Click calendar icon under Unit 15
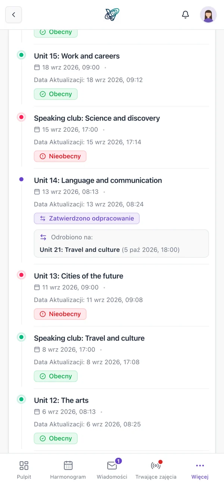This screenshot has height=487, width=224. [x=37, y=67]
